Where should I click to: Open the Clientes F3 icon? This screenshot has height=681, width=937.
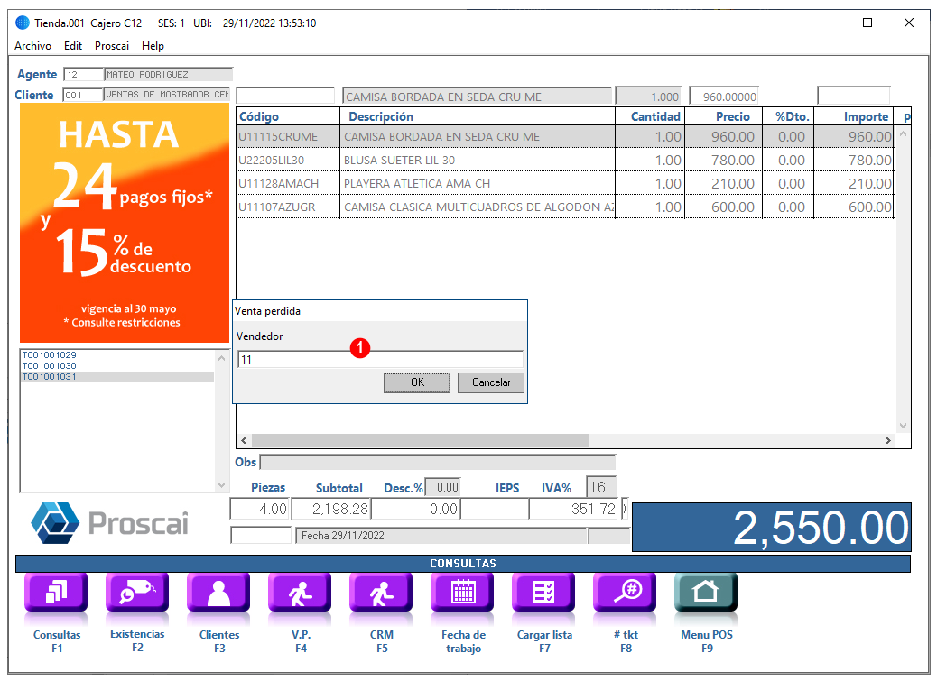pyautogui.click(x=218, y=592)
